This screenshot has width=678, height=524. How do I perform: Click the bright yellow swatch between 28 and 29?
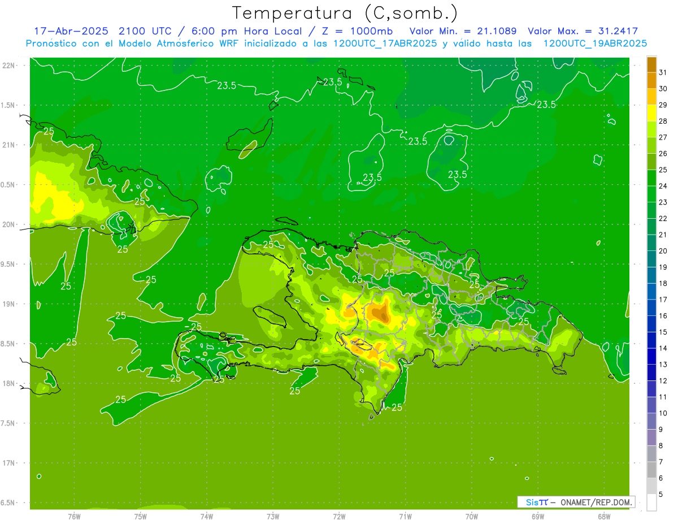tap(651, 113)
